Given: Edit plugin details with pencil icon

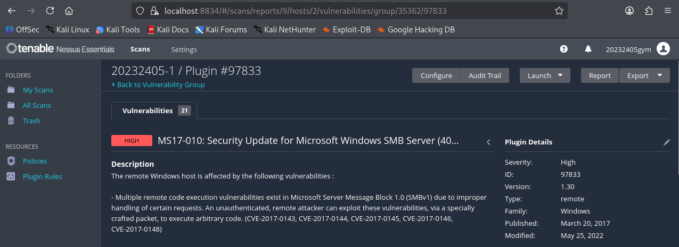Looking at the screenshot, I should click(x=666, y=142).
